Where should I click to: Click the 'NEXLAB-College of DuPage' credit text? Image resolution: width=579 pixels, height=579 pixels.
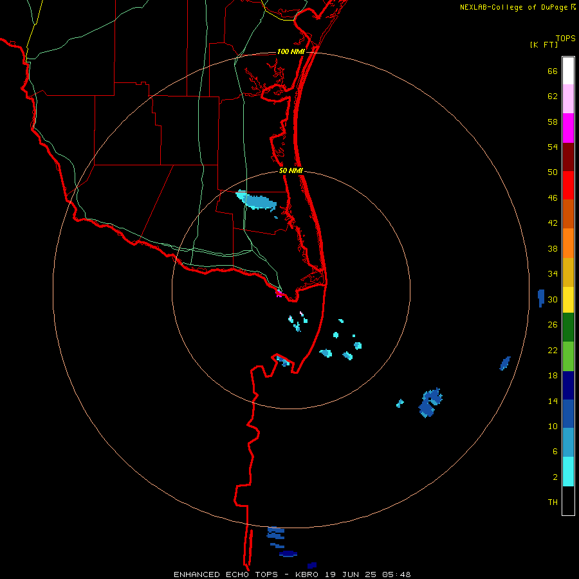513,7
